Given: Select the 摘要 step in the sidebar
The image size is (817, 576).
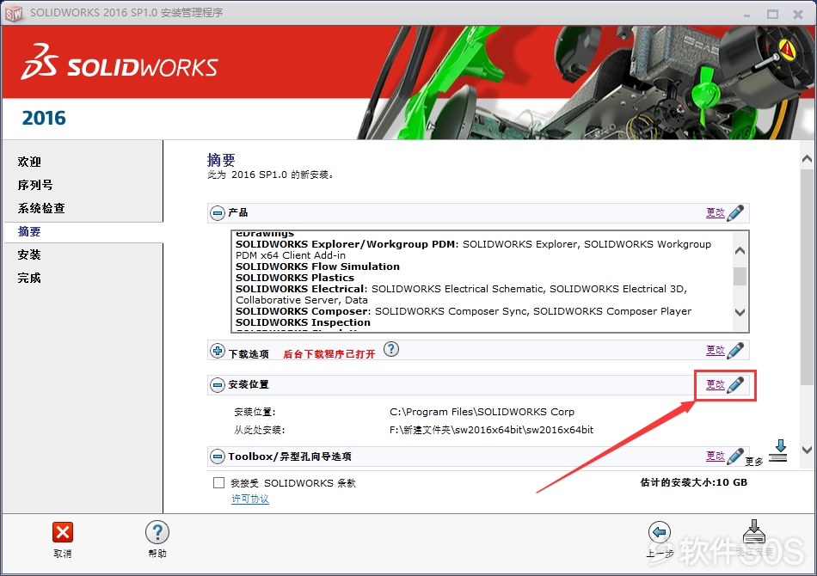Looking at the screenshot, I should [29, 231].
